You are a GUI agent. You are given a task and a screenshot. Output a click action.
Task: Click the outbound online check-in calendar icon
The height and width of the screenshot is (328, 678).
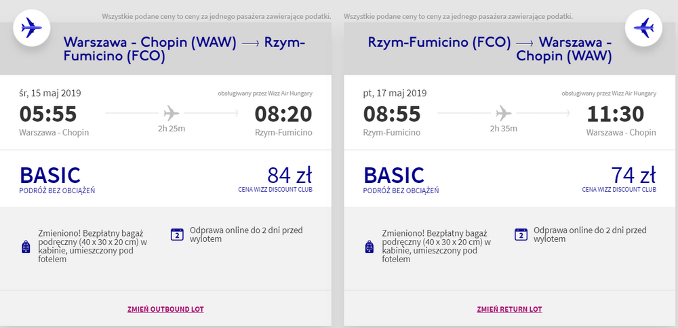click(178, 234)
